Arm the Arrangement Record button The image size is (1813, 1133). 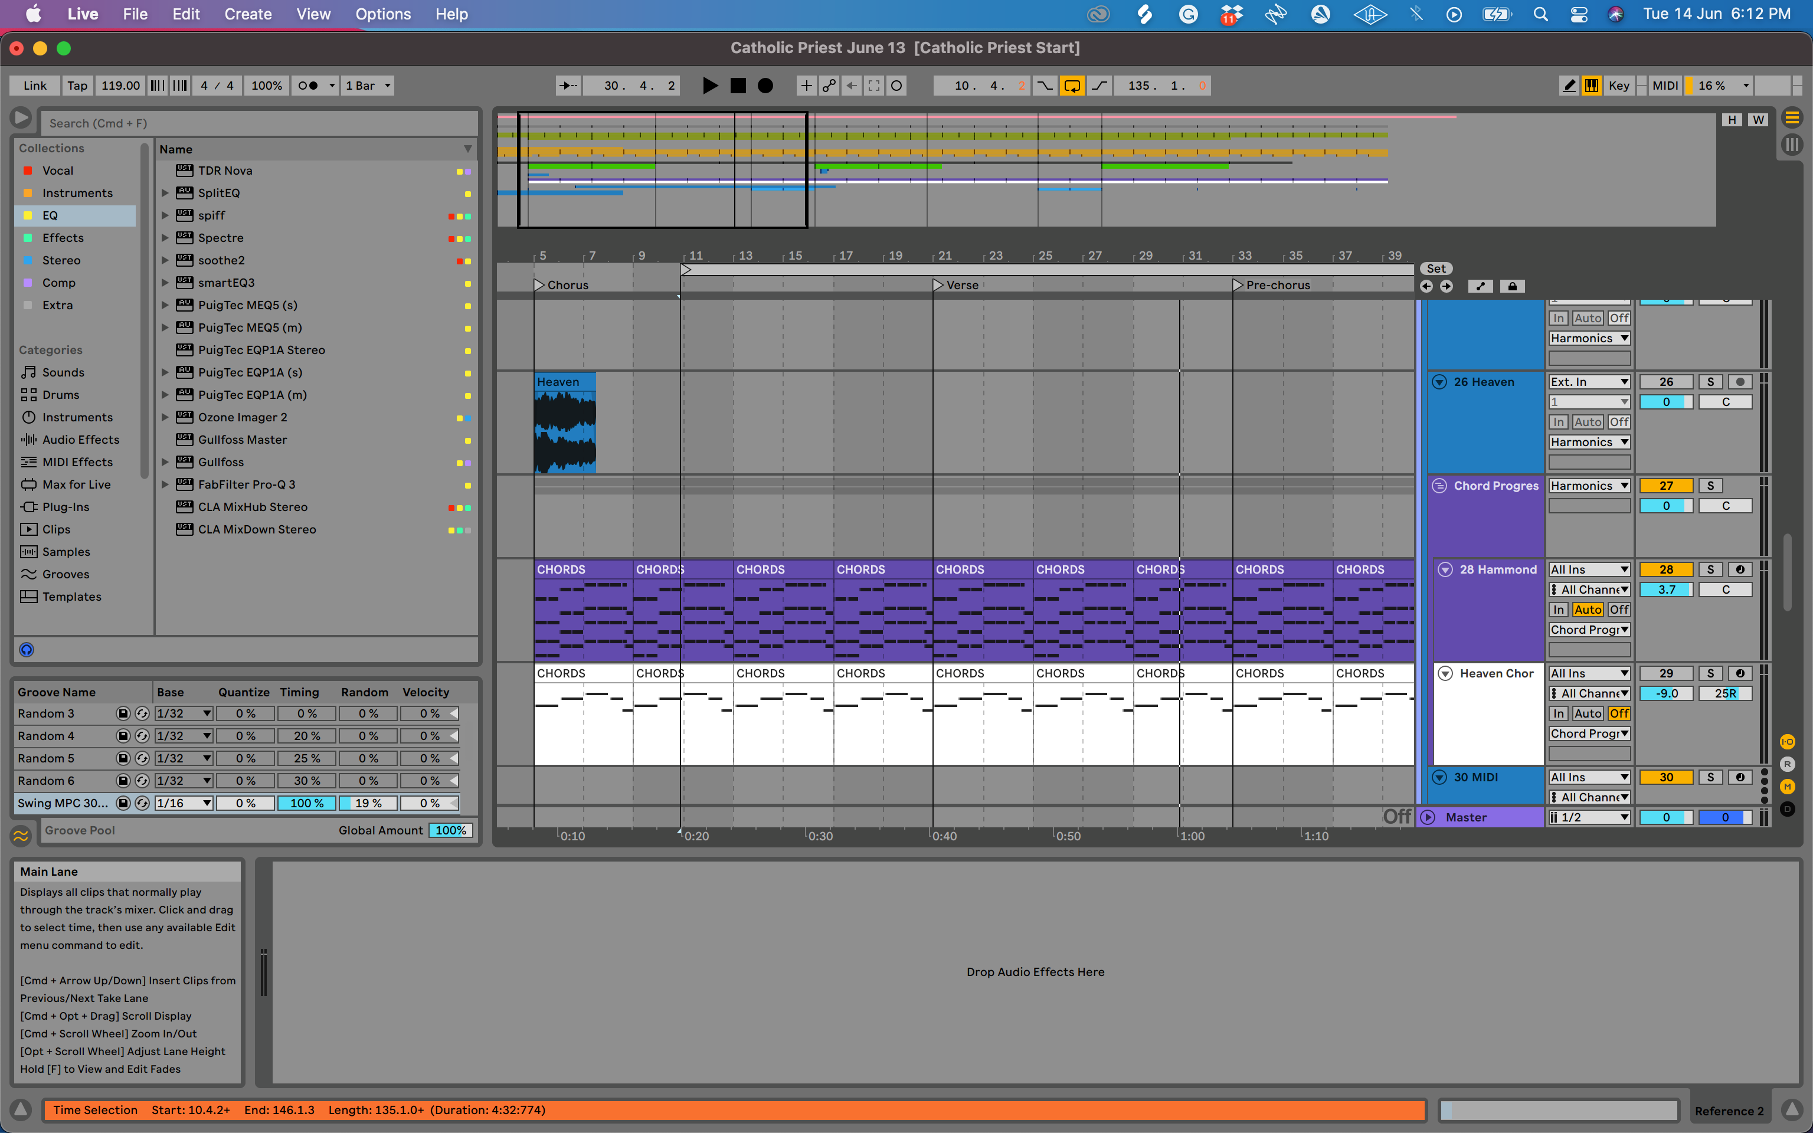click(x=765, y=86)
